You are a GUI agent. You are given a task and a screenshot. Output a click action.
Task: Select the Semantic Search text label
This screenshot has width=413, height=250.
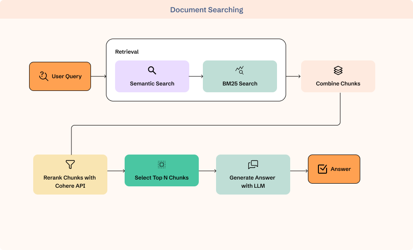pos(152,84)
